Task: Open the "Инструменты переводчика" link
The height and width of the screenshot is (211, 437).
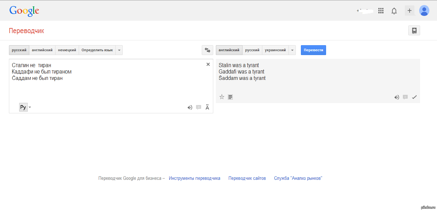Action: 194,178
